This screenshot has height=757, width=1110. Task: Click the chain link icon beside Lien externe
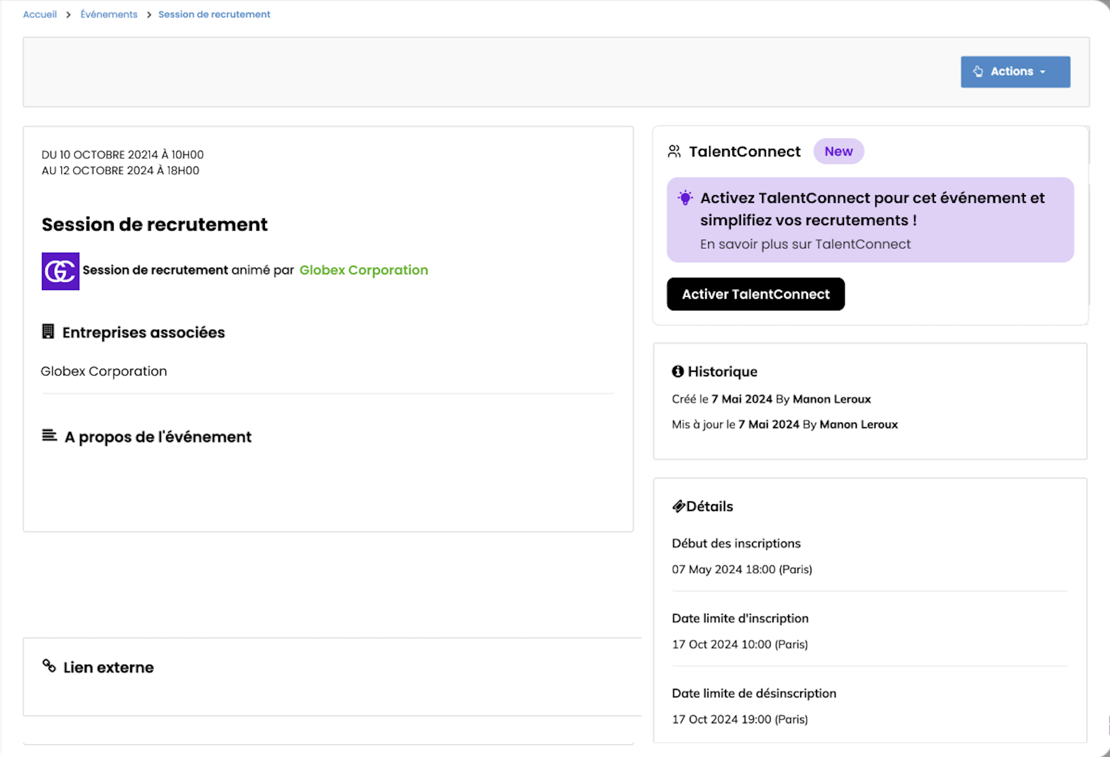point(49,666)
